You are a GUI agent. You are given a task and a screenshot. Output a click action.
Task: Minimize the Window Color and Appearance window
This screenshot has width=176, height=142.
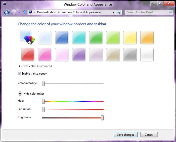click(x=154, y=4)
